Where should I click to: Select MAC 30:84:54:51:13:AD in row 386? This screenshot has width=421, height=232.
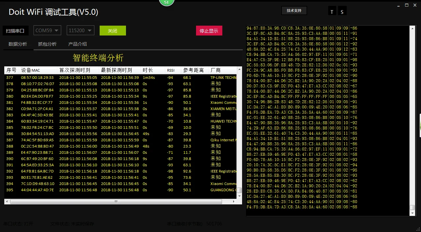[37, 134]
